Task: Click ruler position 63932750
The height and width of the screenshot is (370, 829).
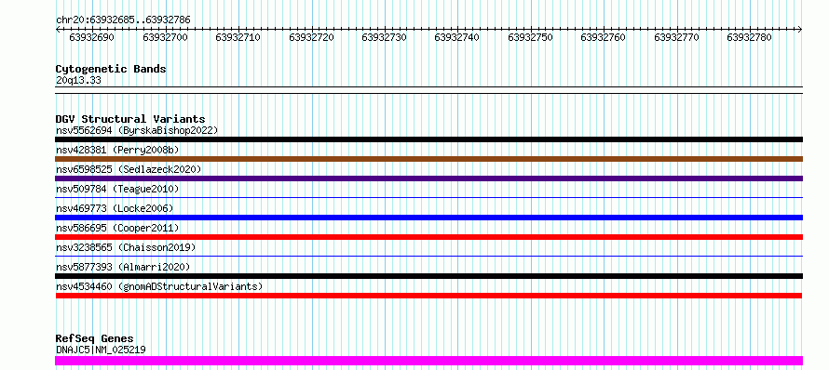Action: coord(530,38)
